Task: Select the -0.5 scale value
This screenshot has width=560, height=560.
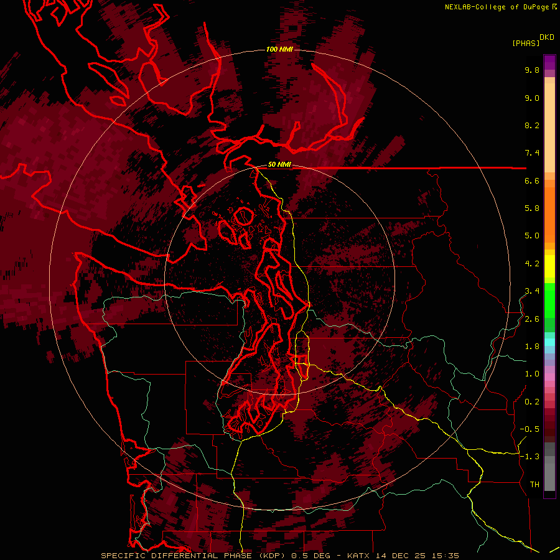Action: point(530,429)
